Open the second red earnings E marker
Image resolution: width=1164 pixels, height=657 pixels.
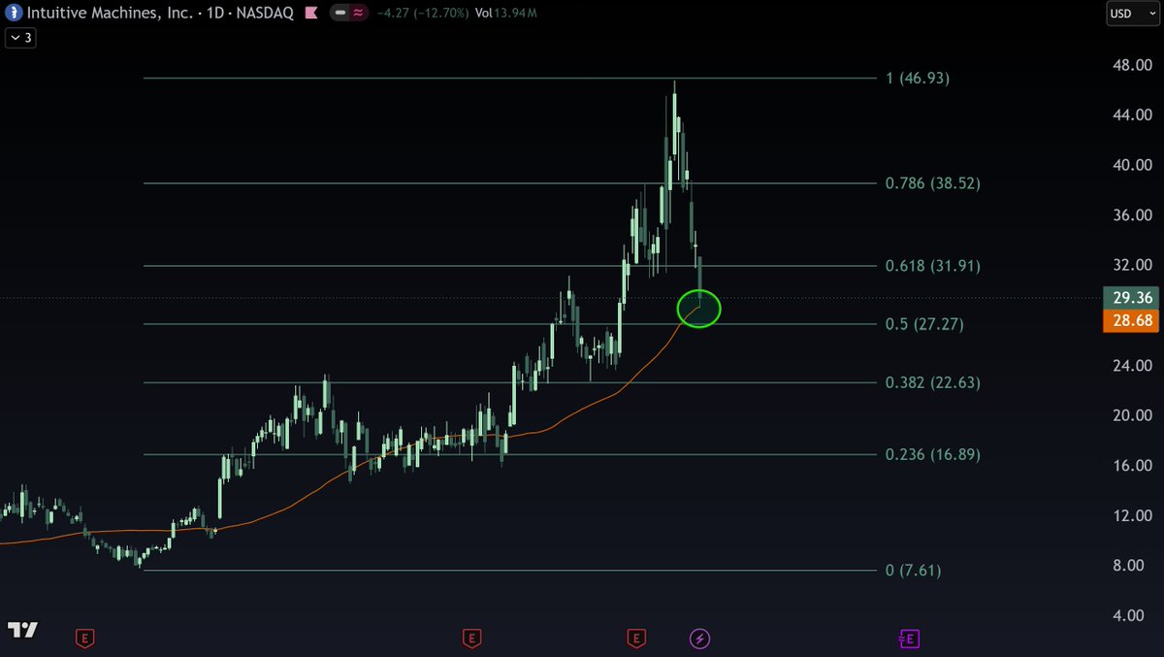coord(471,638)
